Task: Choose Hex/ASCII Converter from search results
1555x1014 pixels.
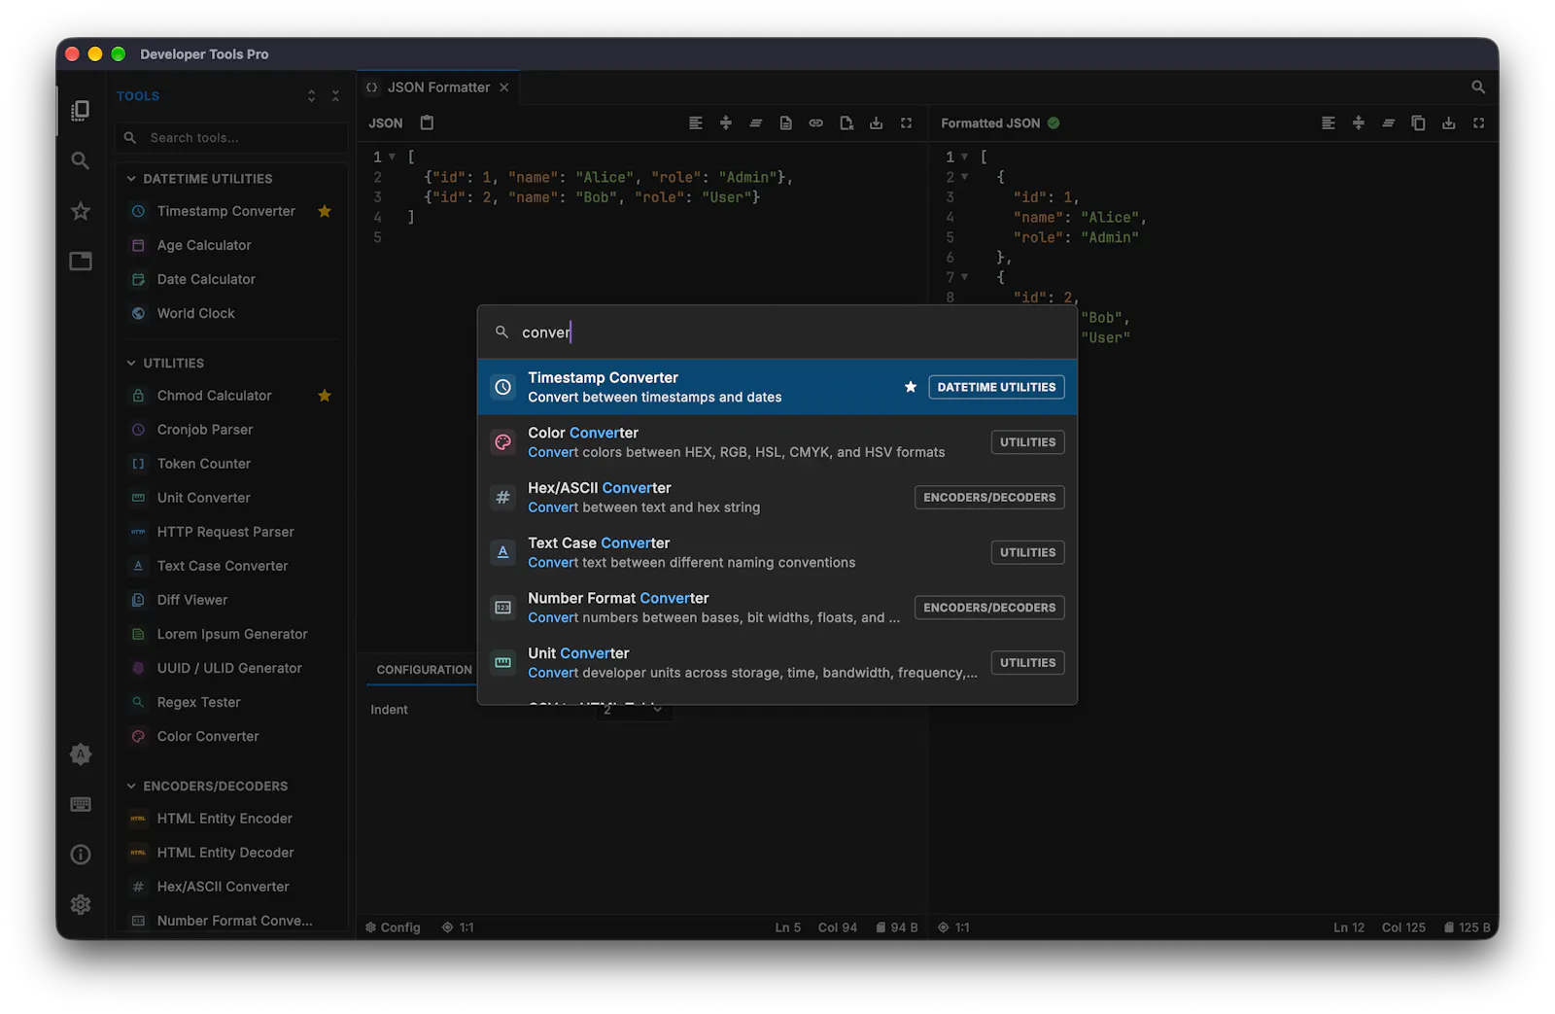Action: 777,498
